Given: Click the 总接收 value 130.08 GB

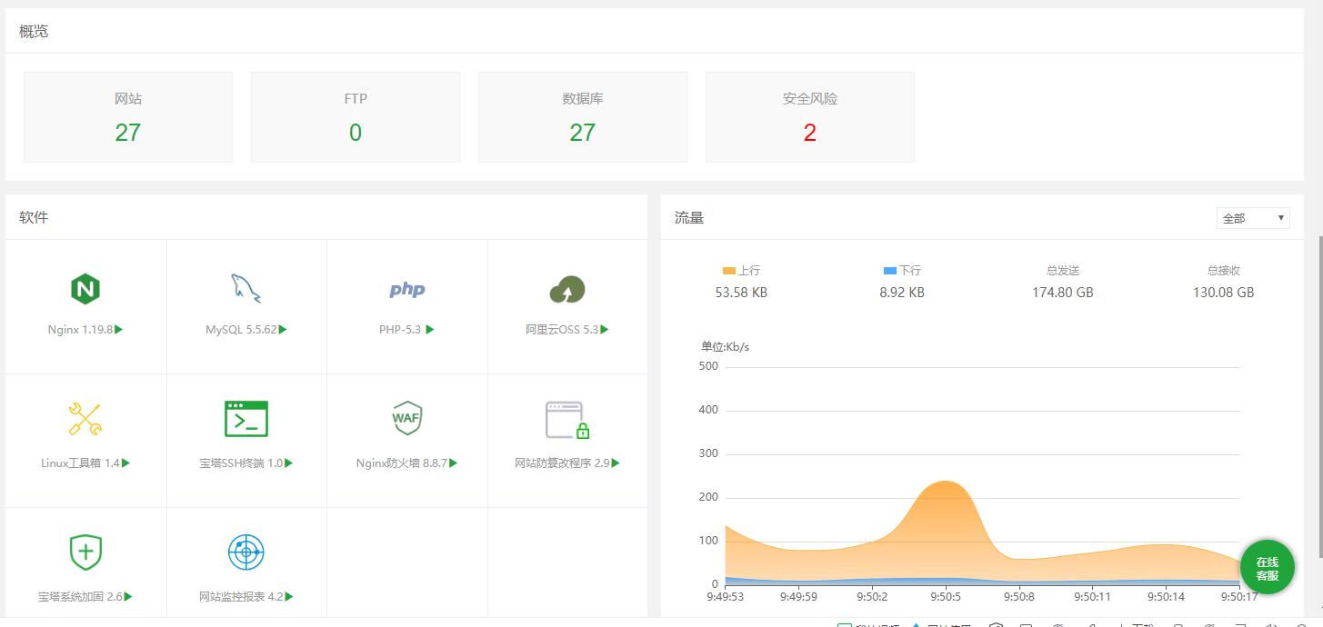Looking at the screenshot, I should pyautogui.click(x=1224, y=293).
